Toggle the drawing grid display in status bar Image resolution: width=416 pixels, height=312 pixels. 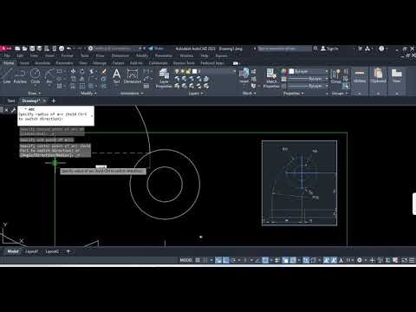pyautogui.click(x=198, y=260)
